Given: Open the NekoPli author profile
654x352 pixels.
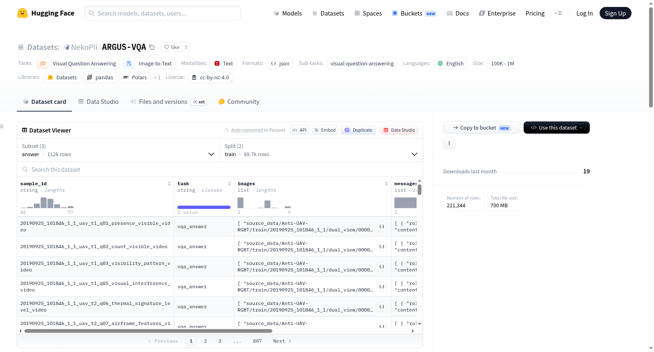Looking at the screenshot, I should point(84,47).
